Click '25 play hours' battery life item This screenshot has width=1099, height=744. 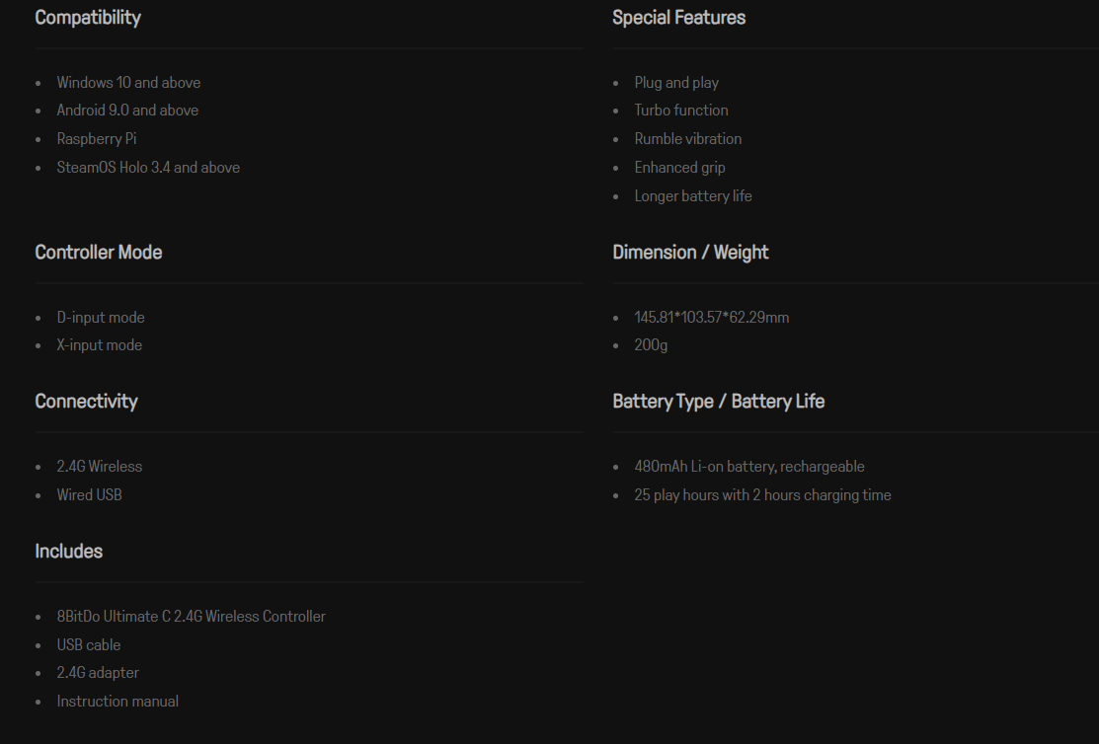762,495
